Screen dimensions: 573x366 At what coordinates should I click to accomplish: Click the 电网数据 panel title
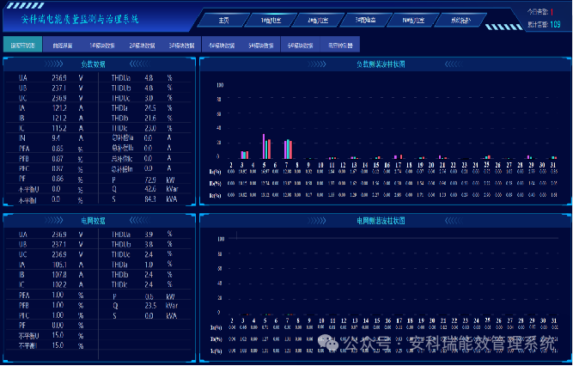pyautogui.click(x=93, y=221)
